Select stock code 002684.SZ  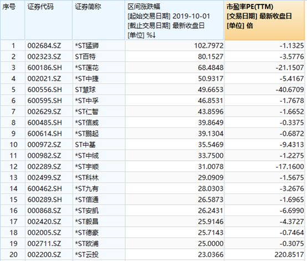(x=44, y=46)
